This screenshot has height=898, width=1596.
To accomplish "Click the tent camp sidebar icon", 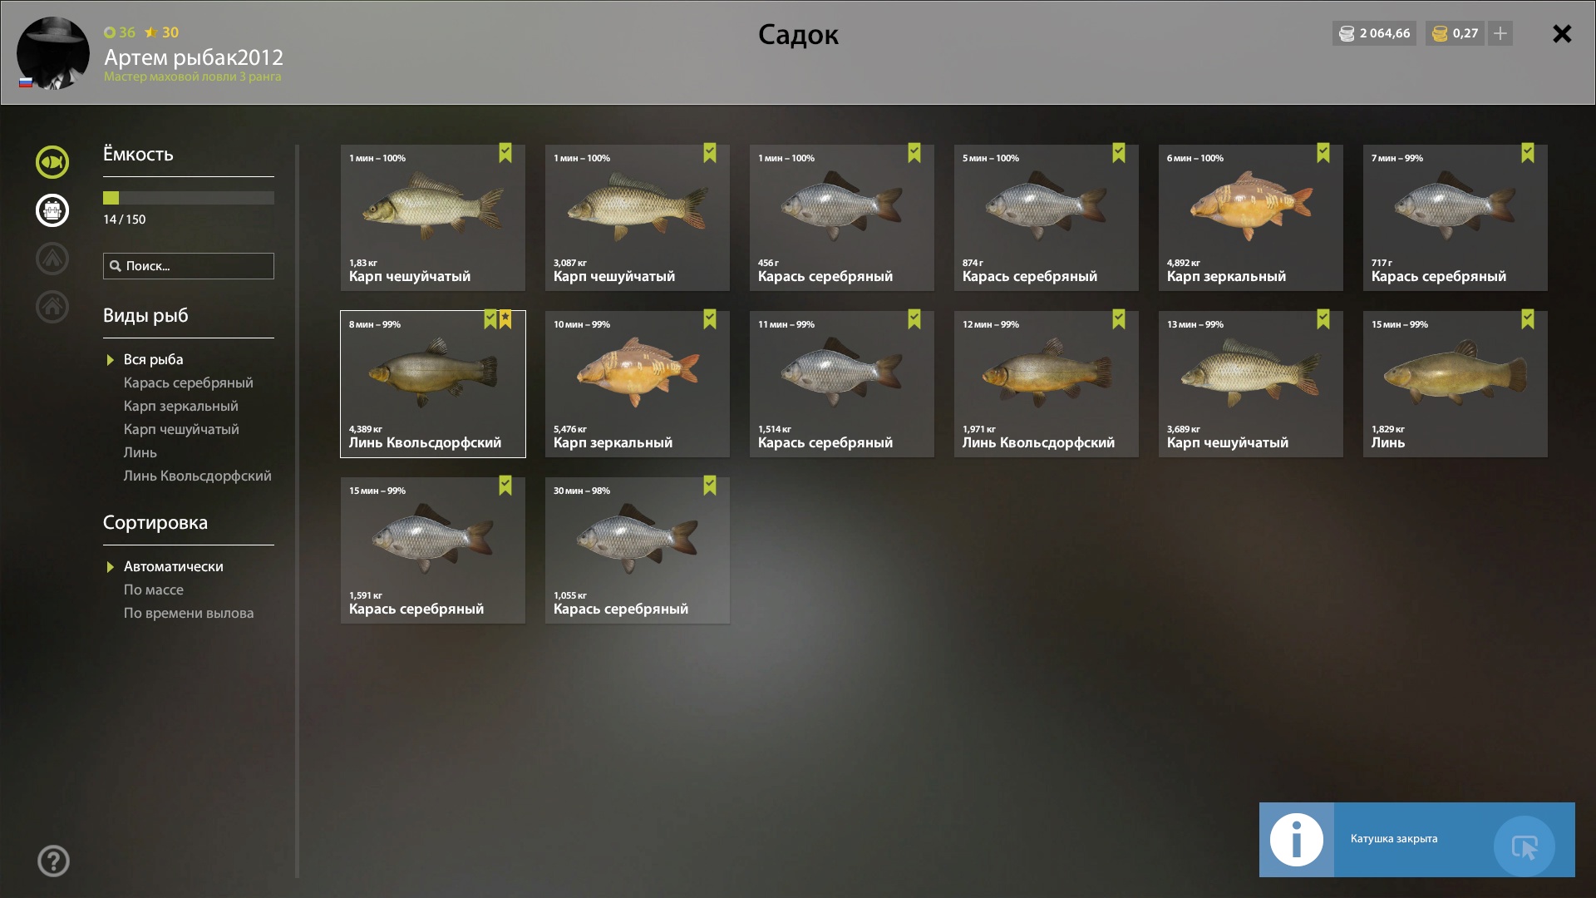I will (x=52, y=259).
